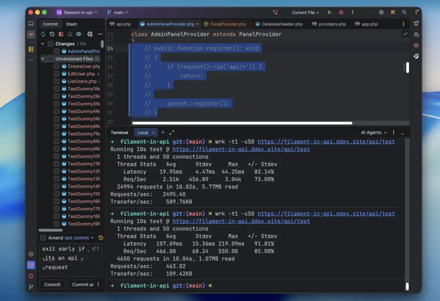Toggle the preview eye icon

[x=79, y=34]
